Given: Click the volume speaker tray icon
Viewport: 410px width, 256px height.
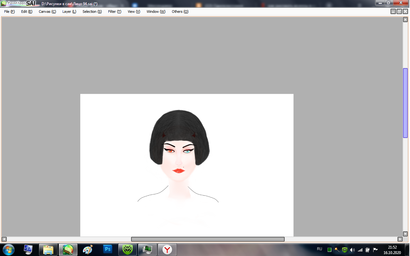Looking at the screenshot, I should point(352,250).
